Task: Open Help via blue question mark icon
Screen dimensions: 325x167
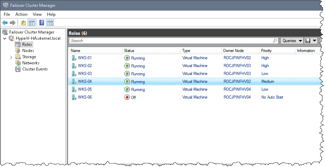Action: pos(42,23)
